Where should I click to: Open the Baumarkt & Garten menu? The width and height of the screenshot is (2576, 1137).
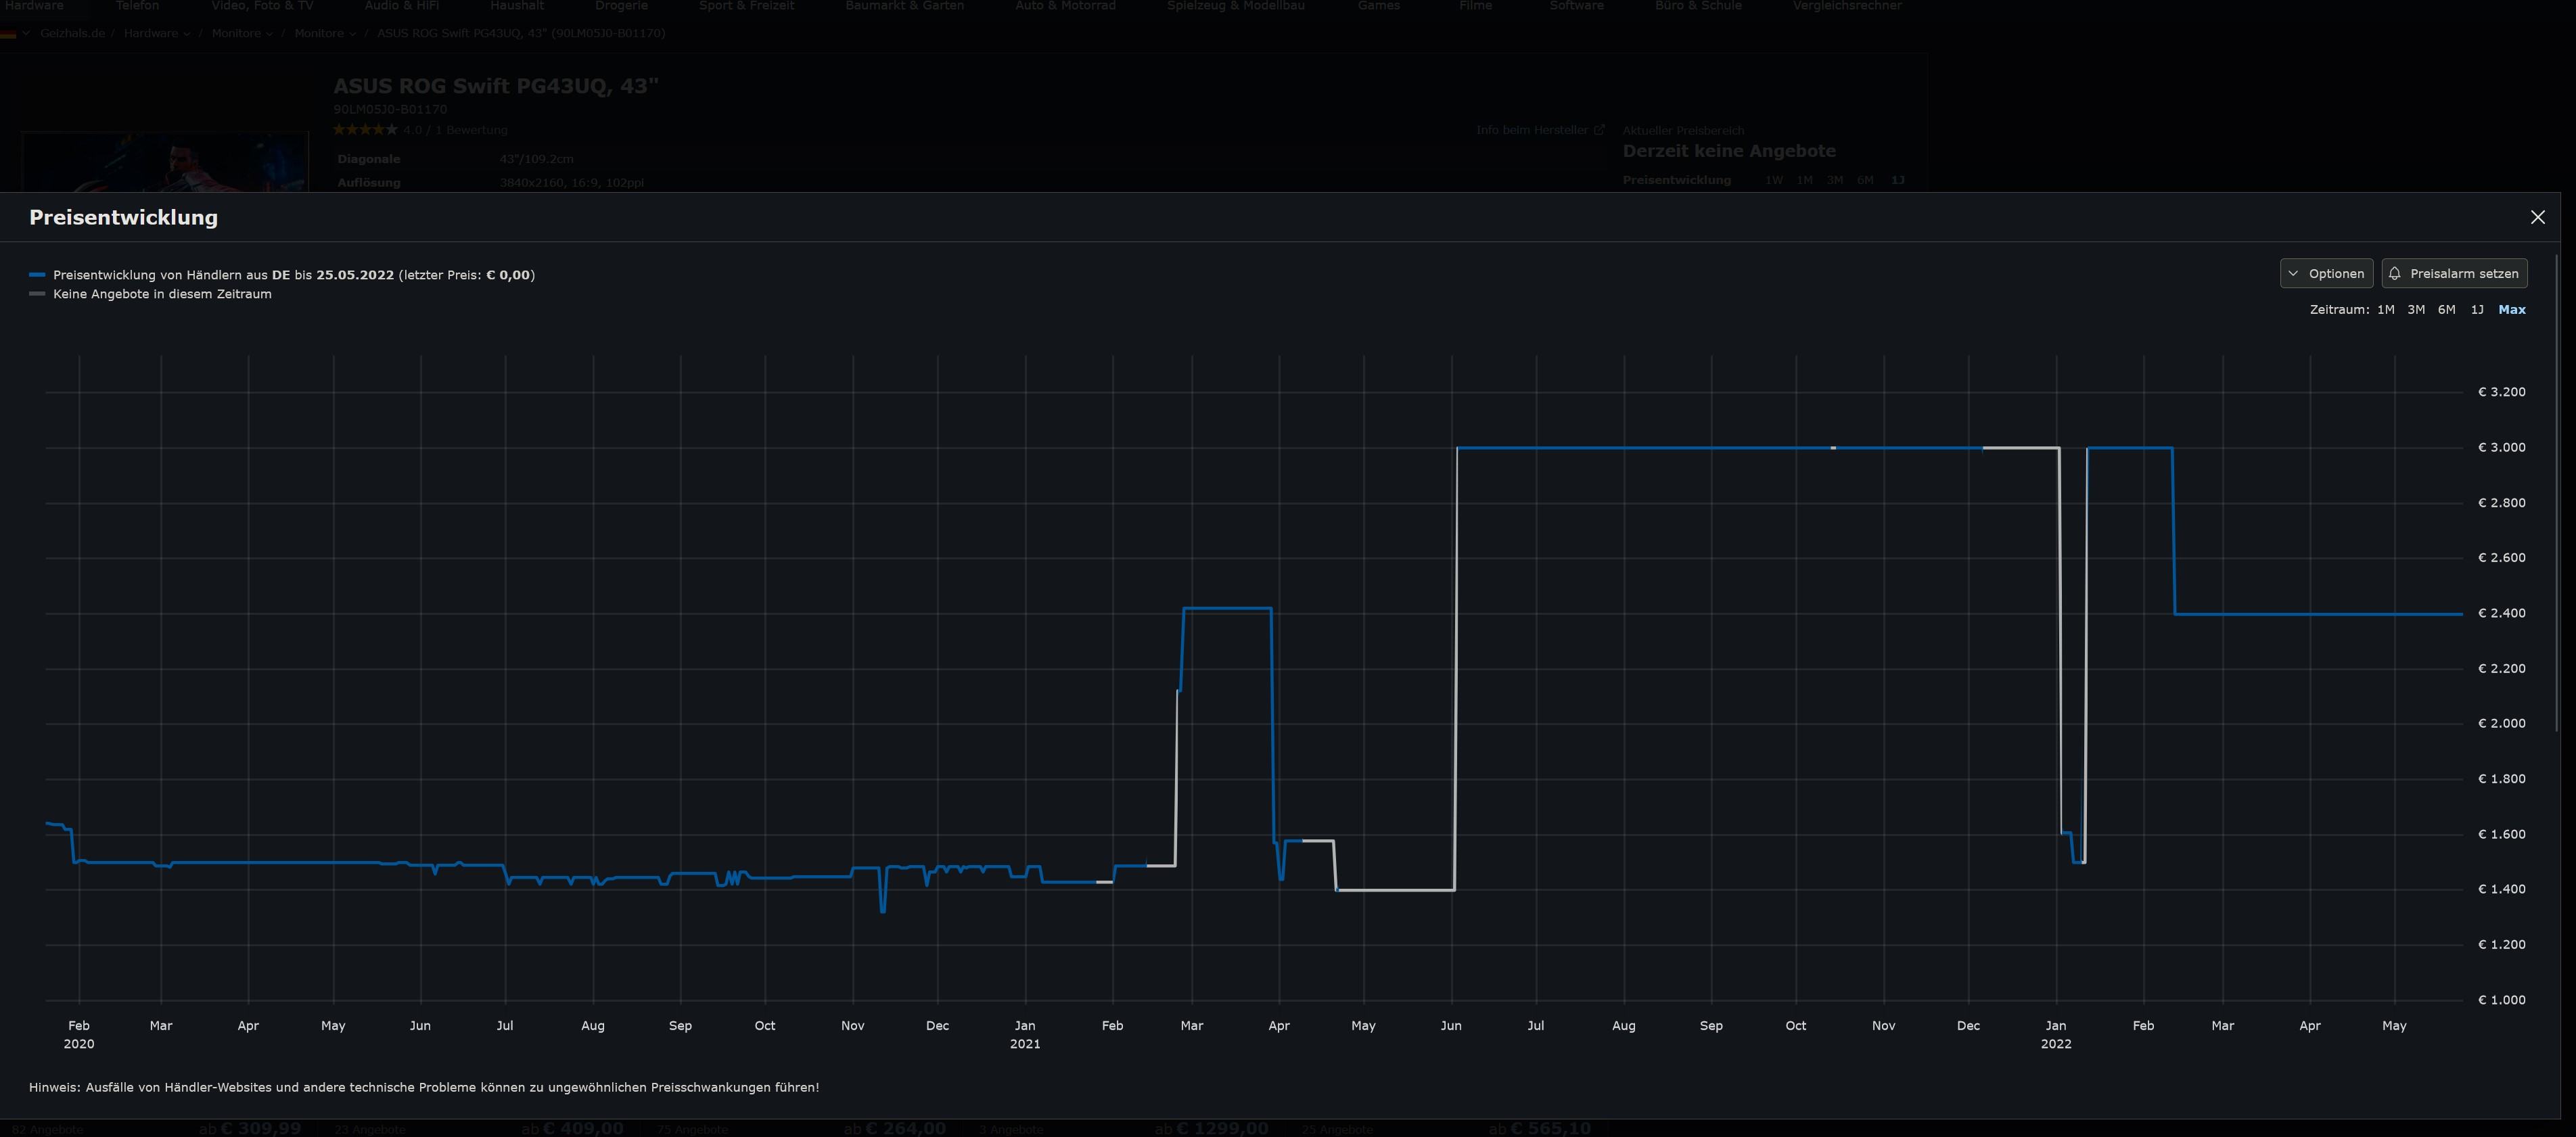(904, 6)
